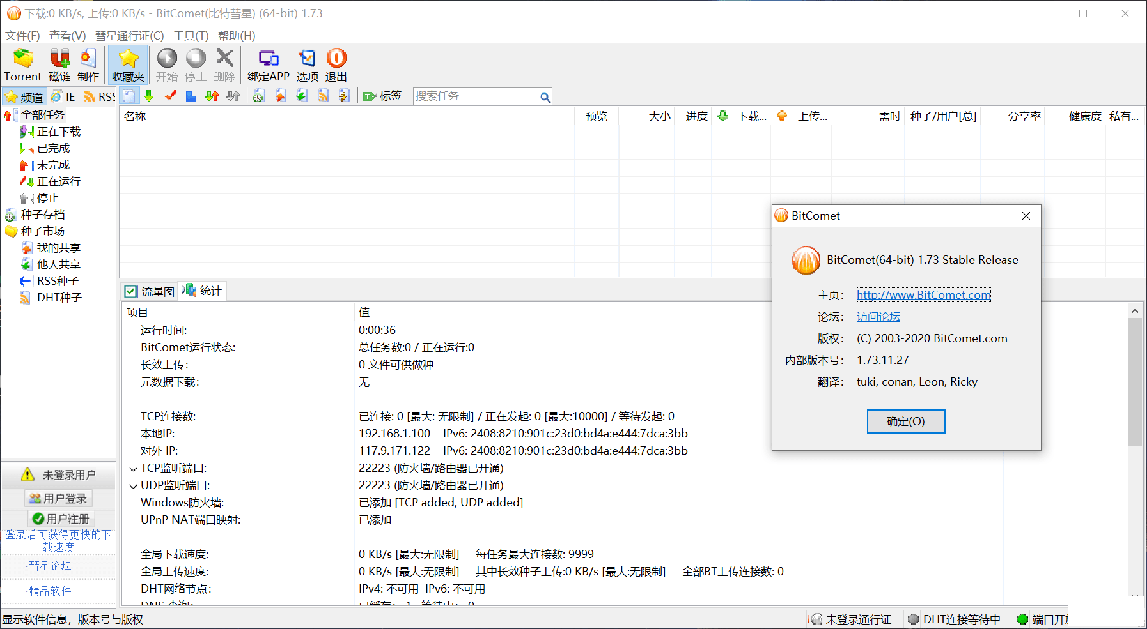This screenshot has height=629, width=1147.
Task: Sort by 健康度 column header
Action: click(1075, 116)
